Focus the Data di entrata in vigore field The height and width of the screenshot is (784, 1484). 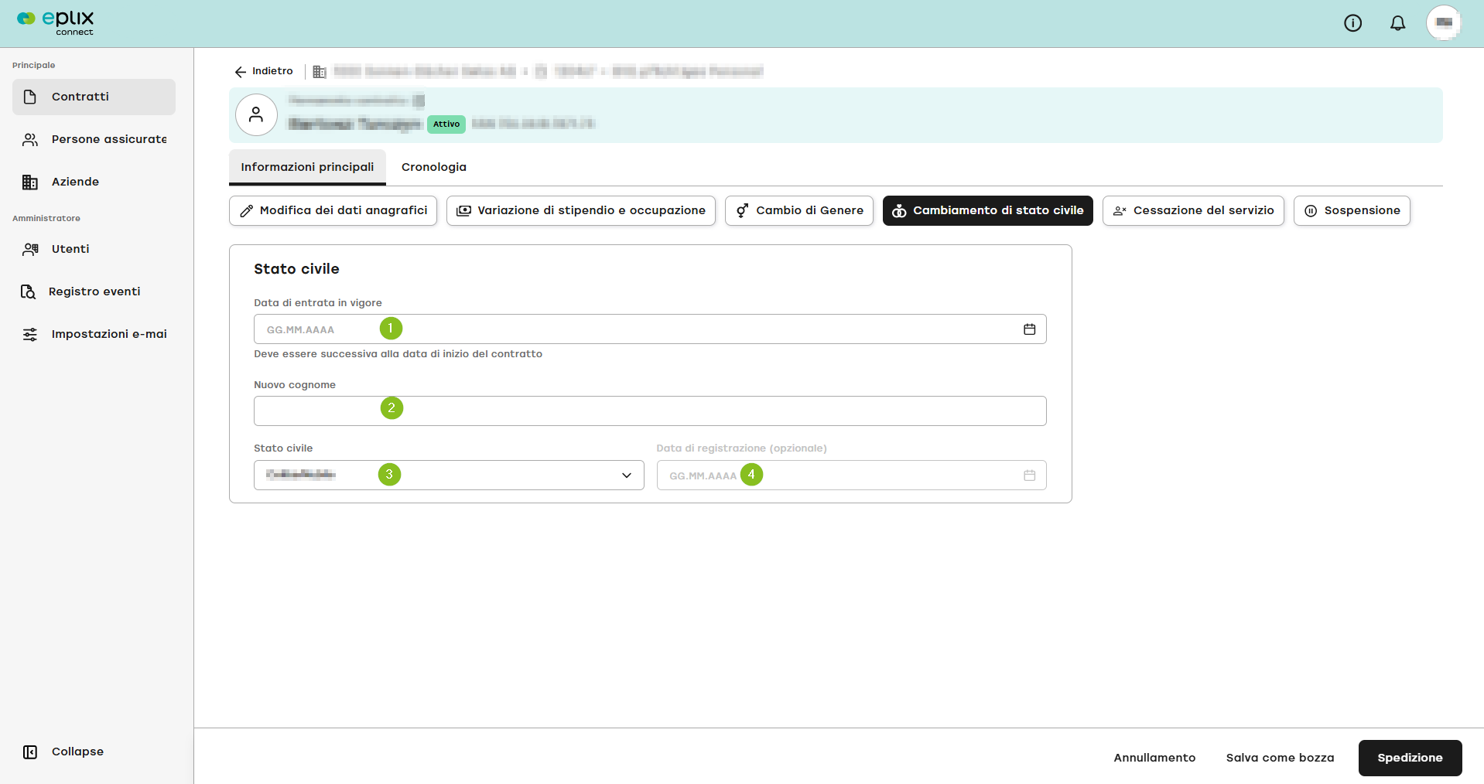pyautogui.click(x=650, y=329)
